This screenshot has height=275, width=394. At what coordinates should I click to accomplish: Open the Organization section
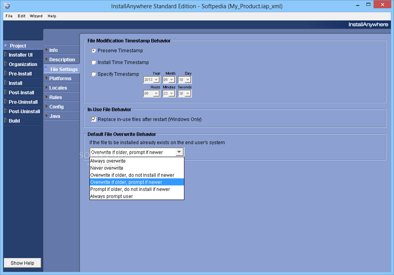coord(23,64)
